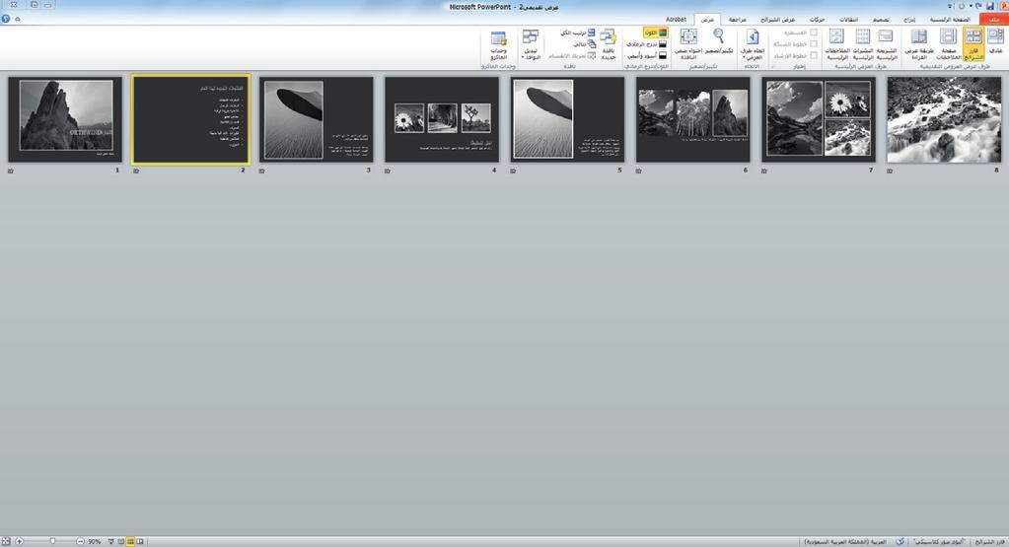Screen dimensions: 1009x547
Task: Click animation star icon under slide 1
Action: click(x=11, y=171)
